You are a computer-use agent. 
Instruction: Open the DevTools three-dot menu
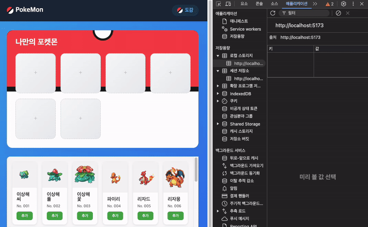(x=353, y=4)
